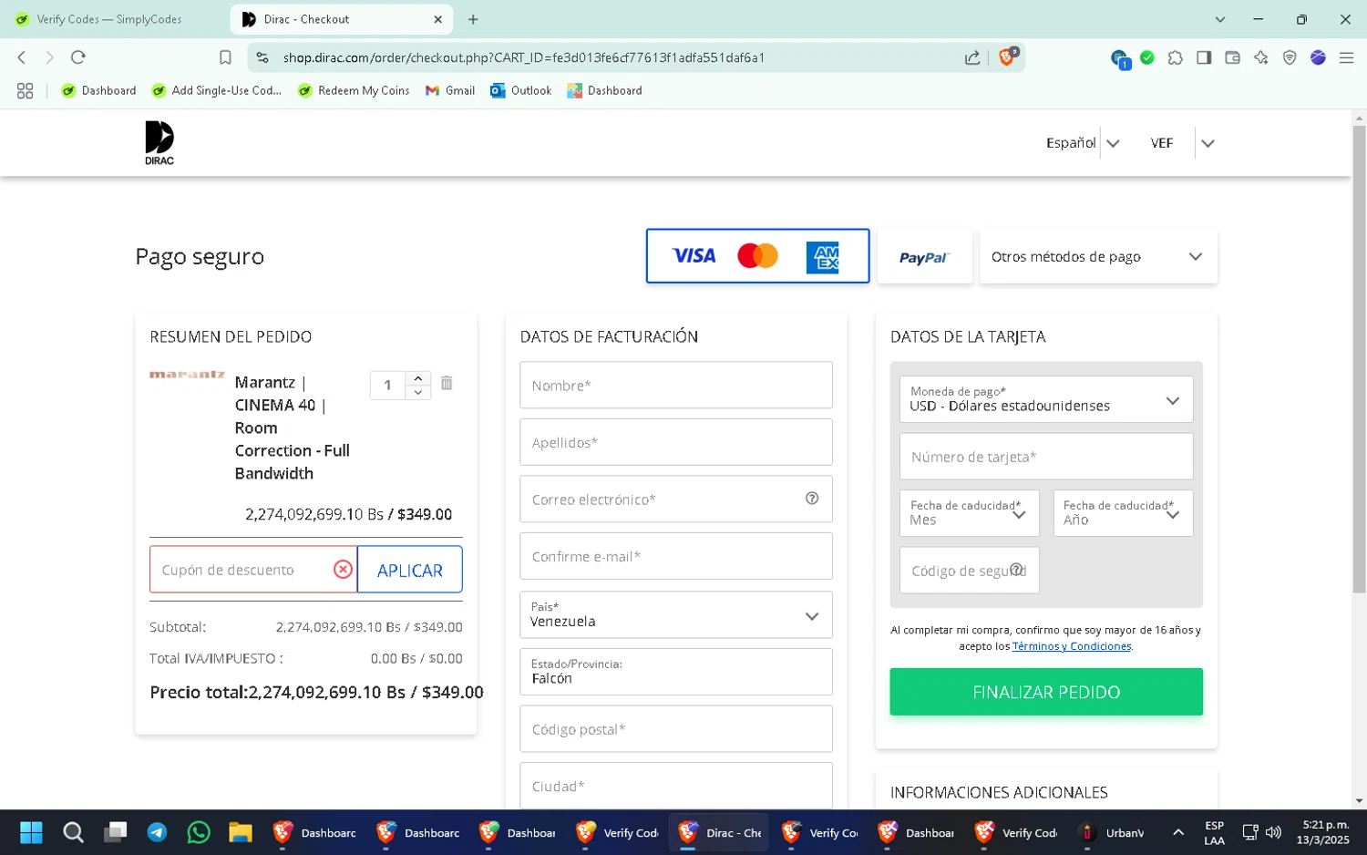Image resolution: width=1367 pixels, height=855 pixels.
Task: Open Redeem My Coins bookmark
Action: click(x=355, y=90)
